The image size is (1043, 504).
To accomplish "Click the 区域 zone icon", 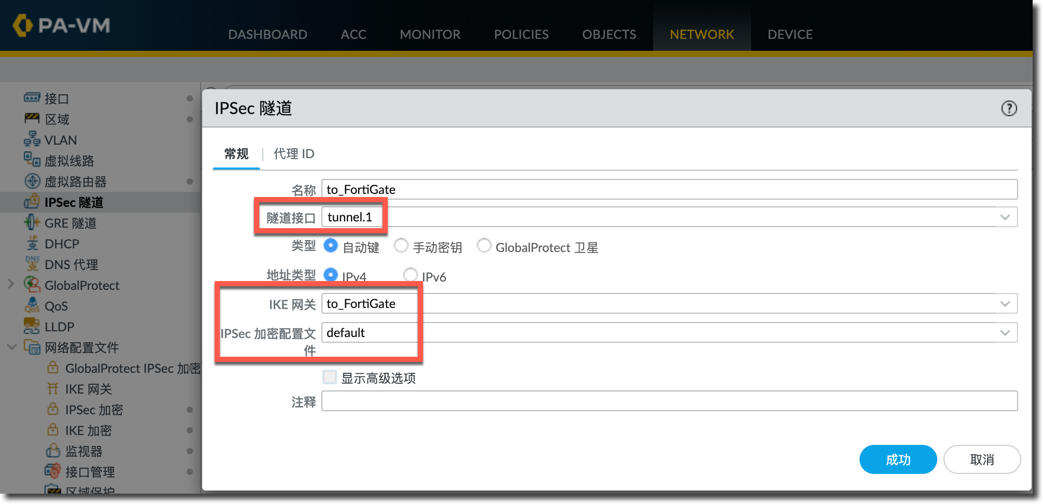I will pyautogui.click(x=32, y=119).
